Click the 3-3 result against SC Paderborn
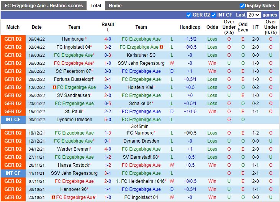 tap(108, 71)
